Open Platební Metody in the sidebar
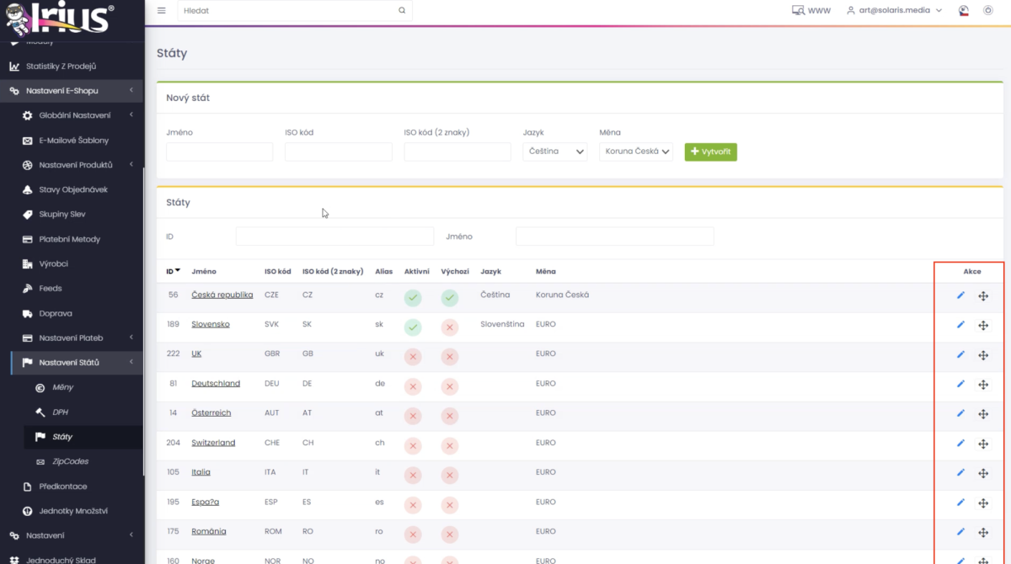Image resolution: width=1011 pixels, height=564 pixels. (x=69, y=239)
